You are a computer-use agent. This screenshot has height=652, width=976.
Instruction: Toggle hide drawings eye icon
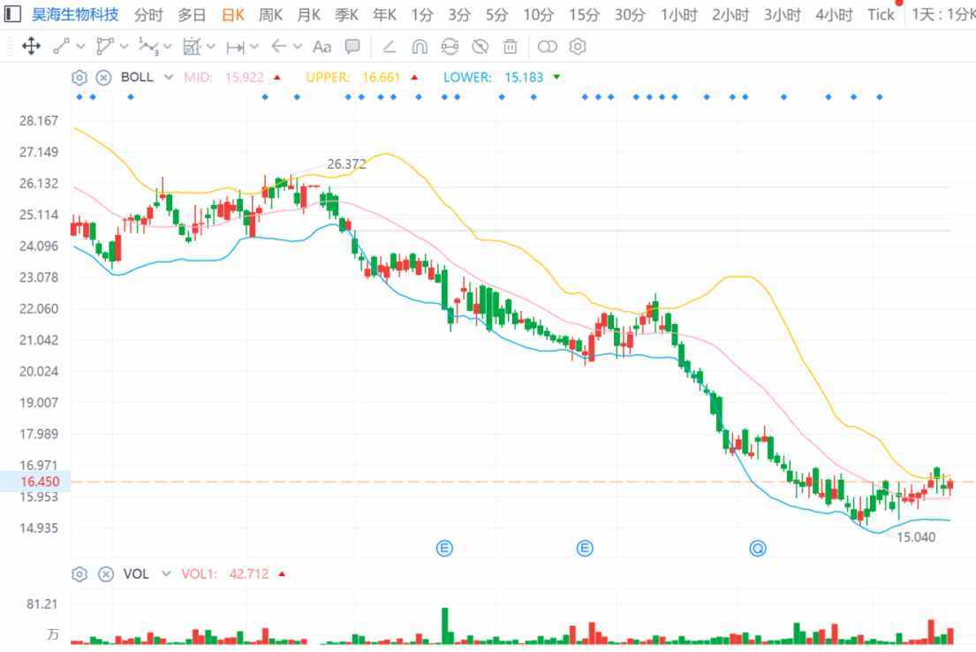(x=480, y=46)
